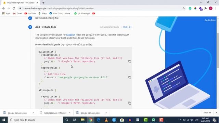This screenshot has width=219, height=123.
Task: Open last google-services.json download options arrow
Action: click(106, 113)
